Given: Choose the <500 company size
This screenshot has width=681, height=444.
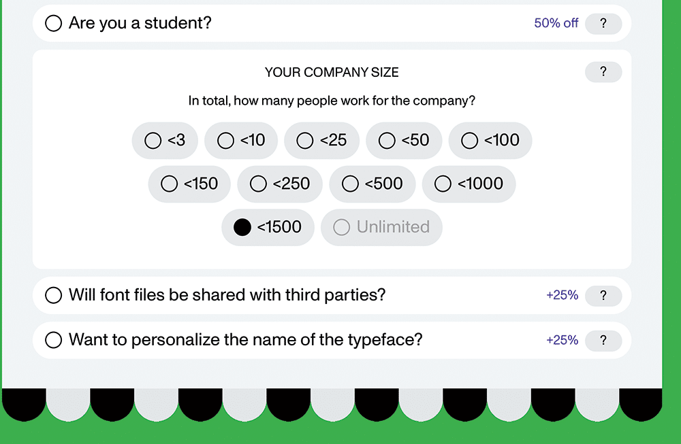Looking at the screenshot, I should (x=372, y=184).
